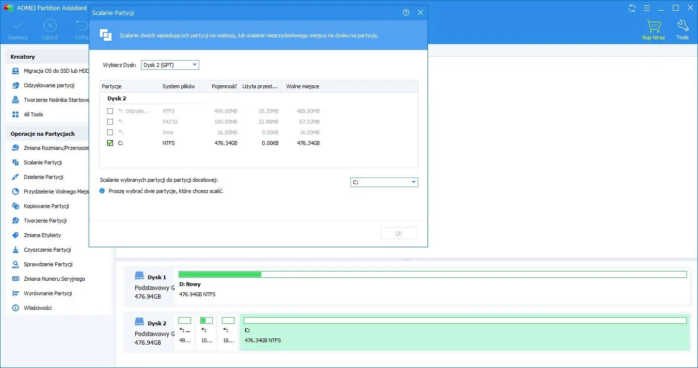Click the D: Nowy partition usage bar
This screenshot has height=368, width=698.
point(432,274)
